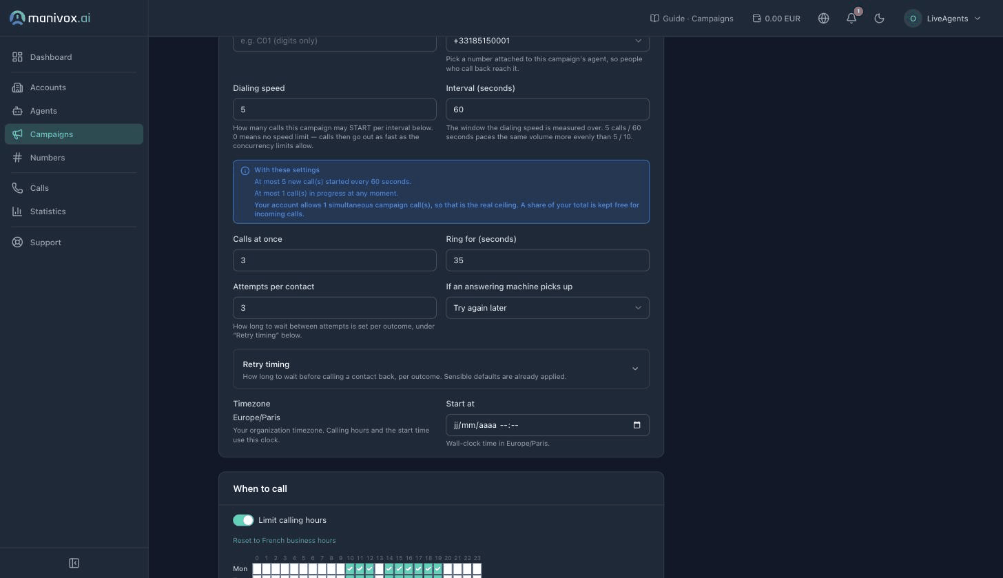The height and width of the screenshot is (578, 1003).
Task: Open the Dashboard page from the sidebar
Action: [x=74, y=57]
